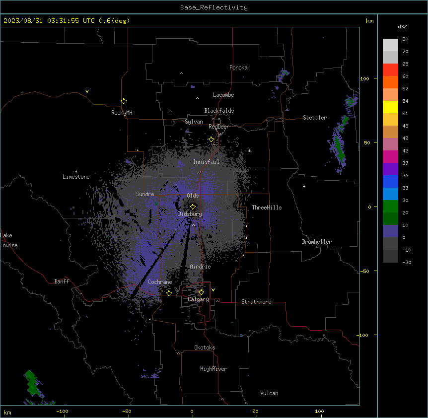Viewport: 428px width, 418px height.
Task: Click the 100 km right-axis tick label
Action: [x=364, y=78]
